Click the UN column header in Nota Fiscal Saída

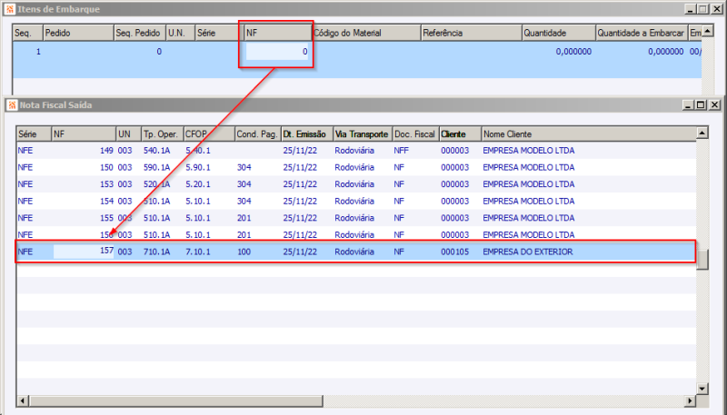click(x=128, y=133)
